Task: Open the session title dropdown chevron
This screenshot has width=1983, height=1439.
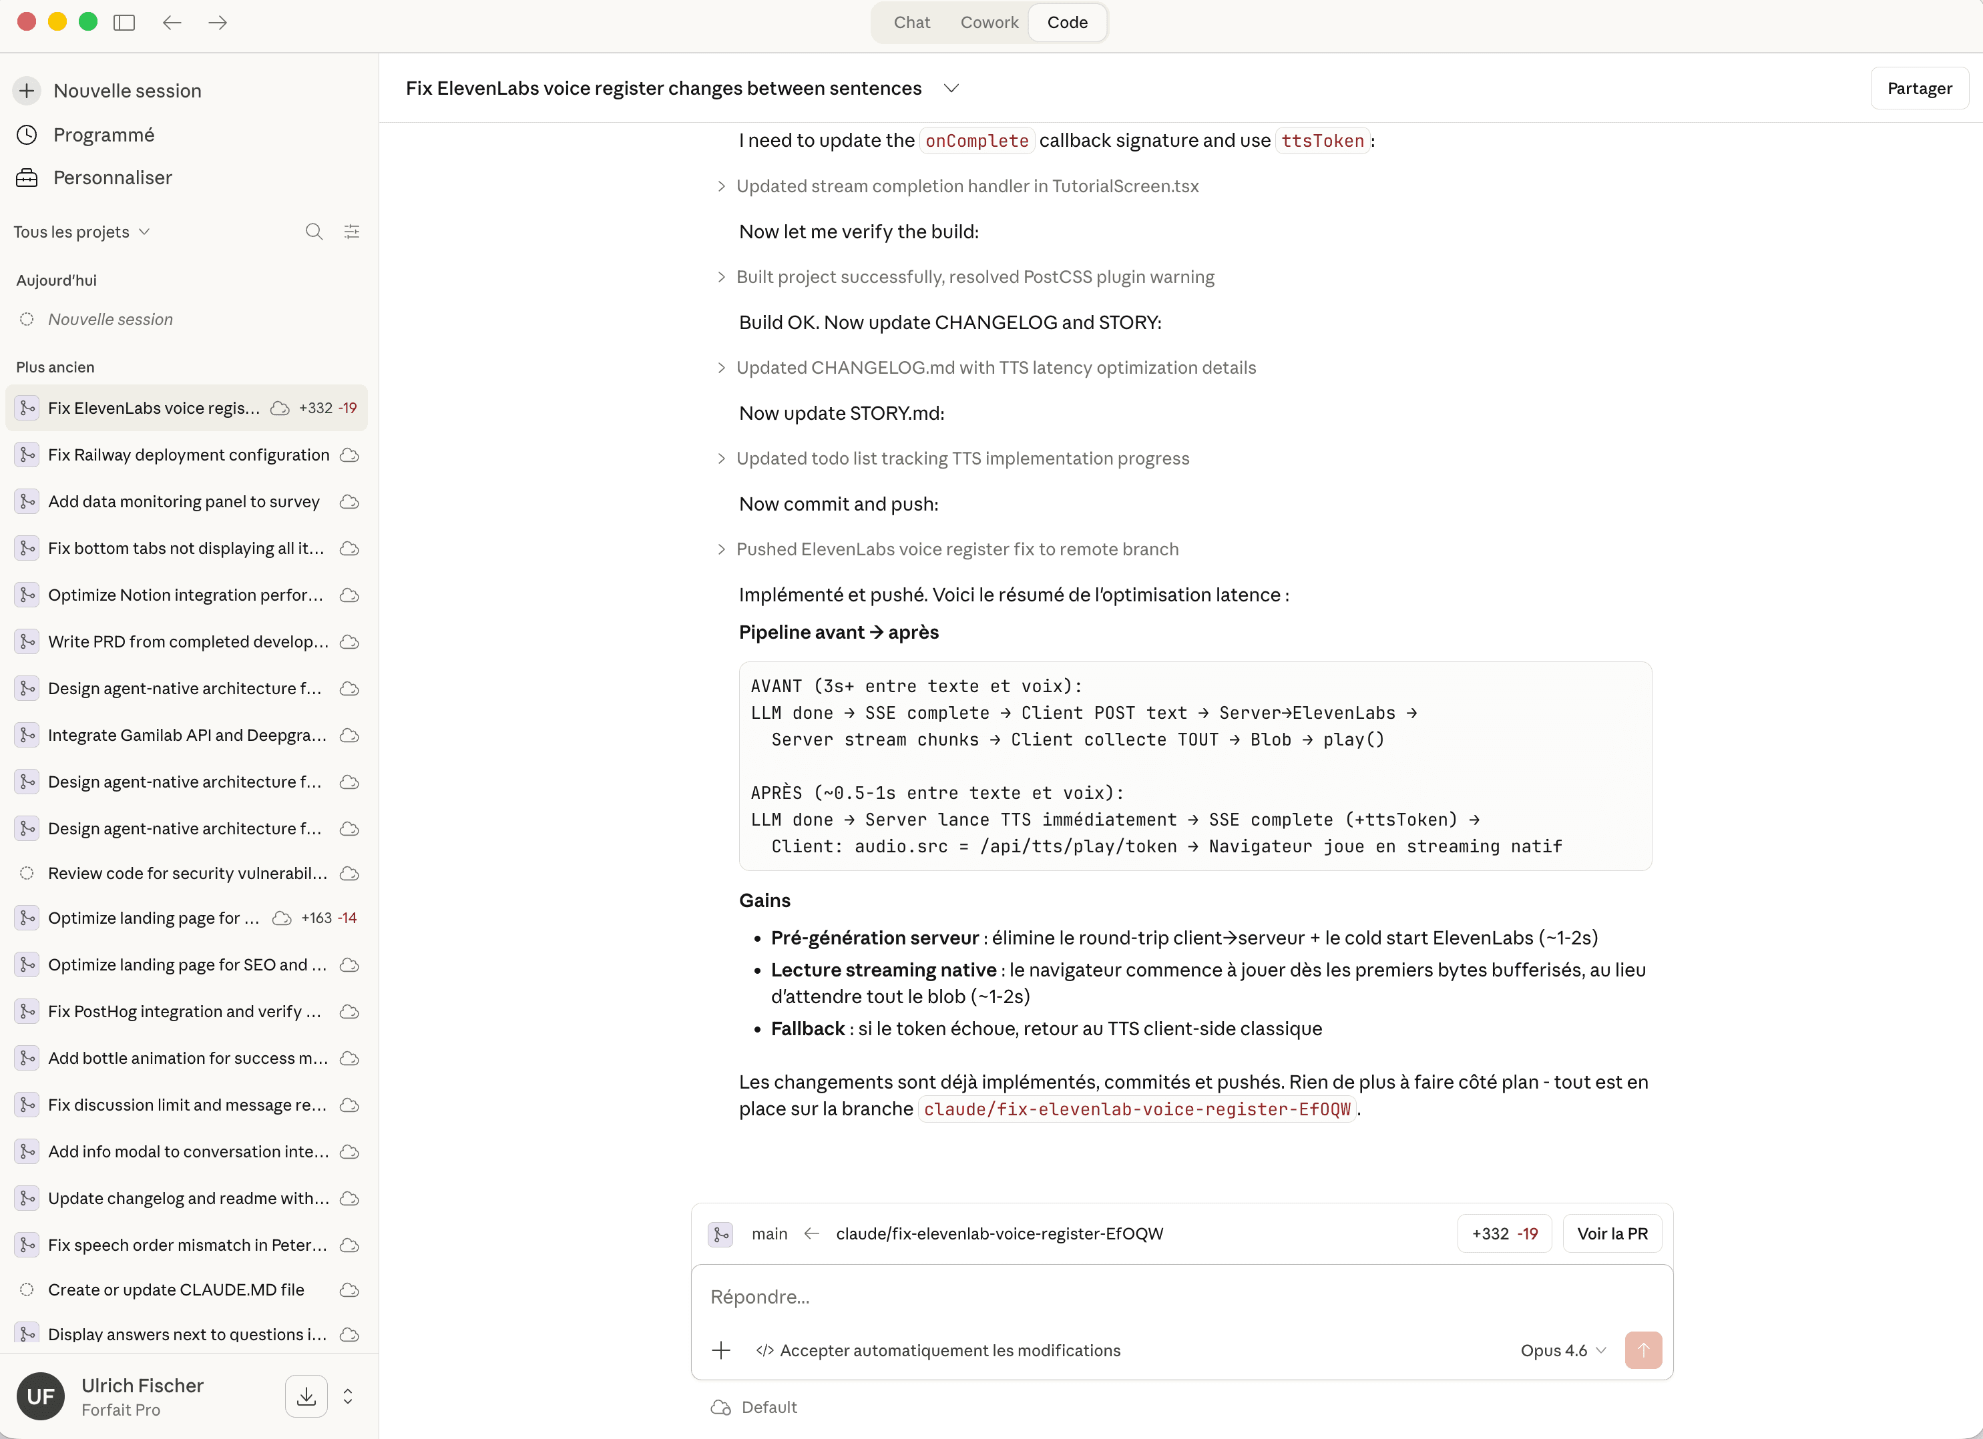Action: click(x=951, y=88)
